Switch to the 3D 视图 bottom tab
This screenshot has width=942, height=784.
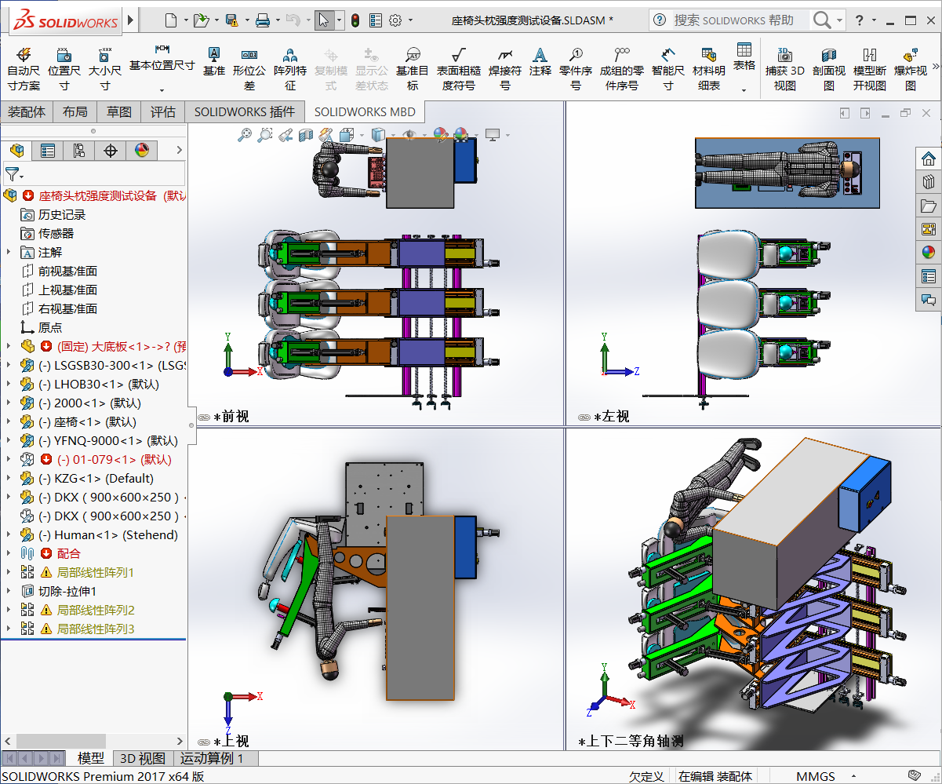pyautogui.click(x=142, y=758)
